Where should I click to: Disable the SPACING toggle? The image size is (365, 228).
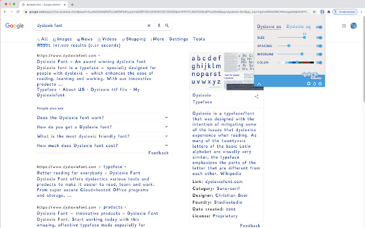tap(319, 45)
